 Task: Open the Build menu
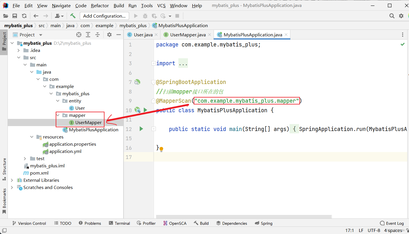(x=119, y=5)
